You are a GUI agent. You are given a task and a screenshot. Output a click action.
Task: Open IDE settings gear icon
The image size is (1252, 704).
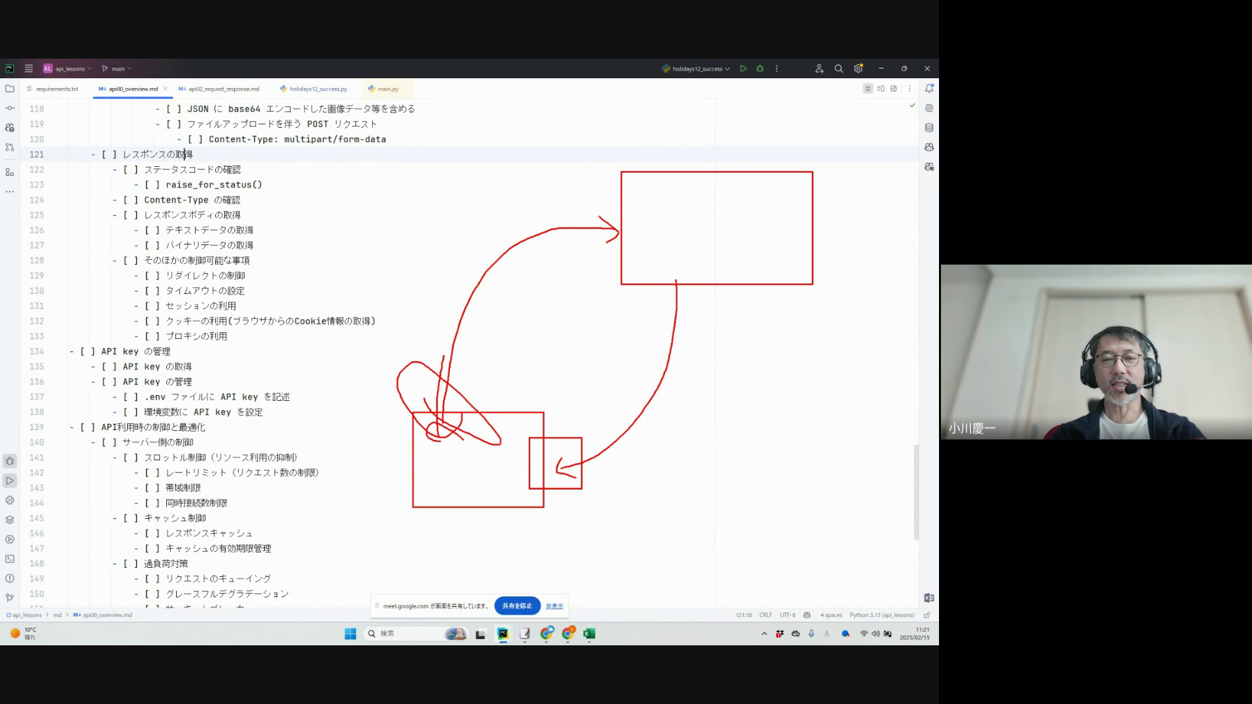click(x=858, y=68)
